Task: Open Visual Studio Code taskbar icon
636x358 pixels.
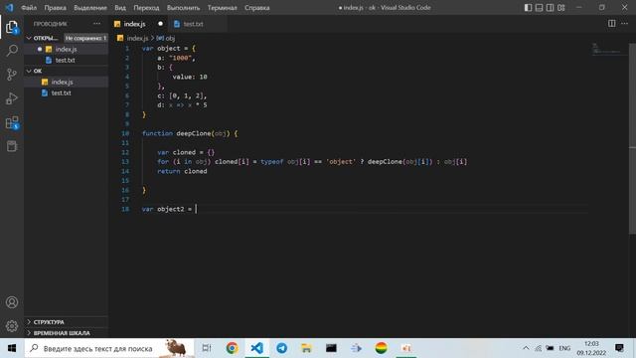Action: [x=256, y=348]
